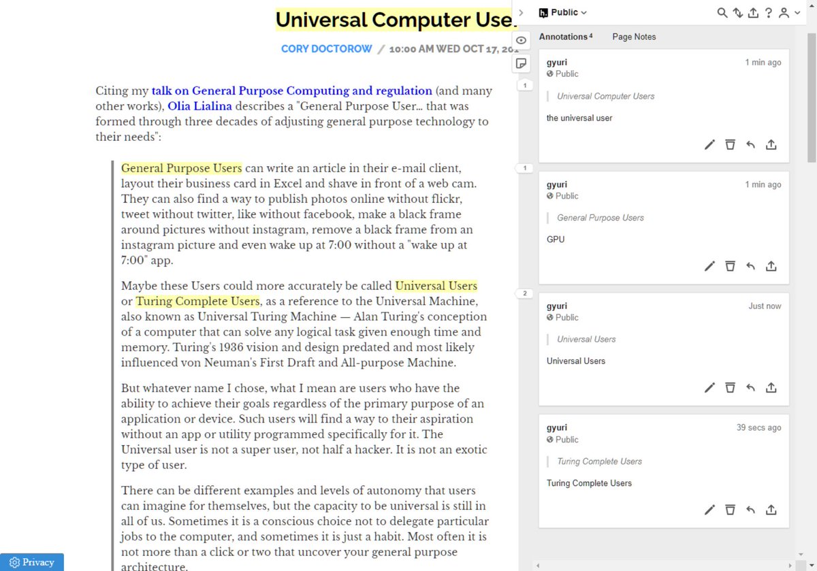The height and width of the screenshot is (571, 817).
Task: Click the "1 min ago" timestamp on GPU card
Action: click(x=763, y=184)
